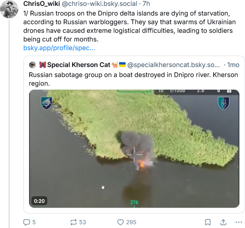245x228 pixels.
Task: Like the post with the heart icon
Action: pos(120,222)
